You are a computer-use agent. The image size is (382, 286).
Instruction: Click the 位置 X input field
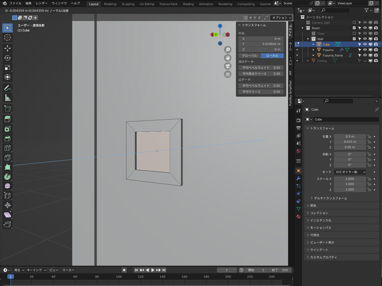coord(350,136)
